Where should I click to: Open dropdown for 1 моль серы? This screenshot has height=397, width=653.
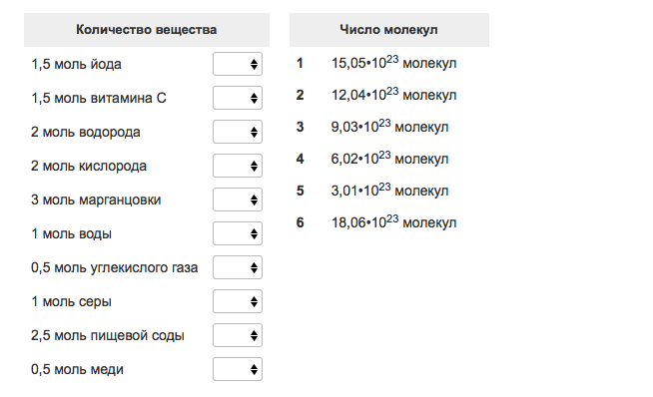coord(238,301)
